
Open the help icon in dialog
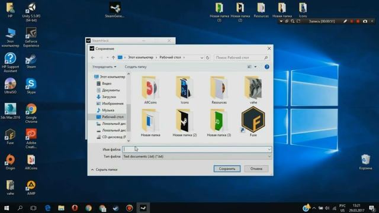pyautogui.click(x=267, y=67)
